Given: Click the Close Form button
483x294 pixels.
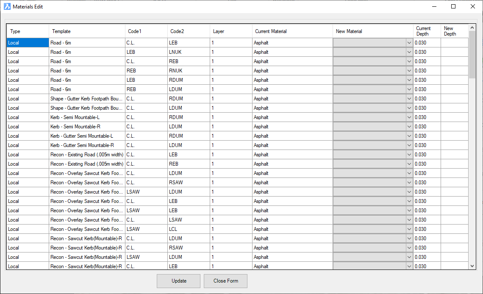Looking at the screenshot, I should (x=225, y=281).
